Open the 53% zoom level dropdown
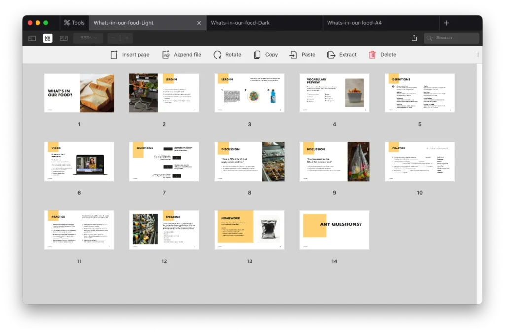Image resolution: width=505 pixels, height=334 pixels. [88, 38]
